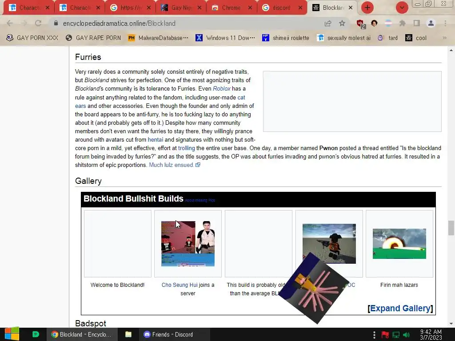Screen dimensions: 455x341
Task: Click the shimeji desktop pet sprite
Action: (x=313, y=288)
